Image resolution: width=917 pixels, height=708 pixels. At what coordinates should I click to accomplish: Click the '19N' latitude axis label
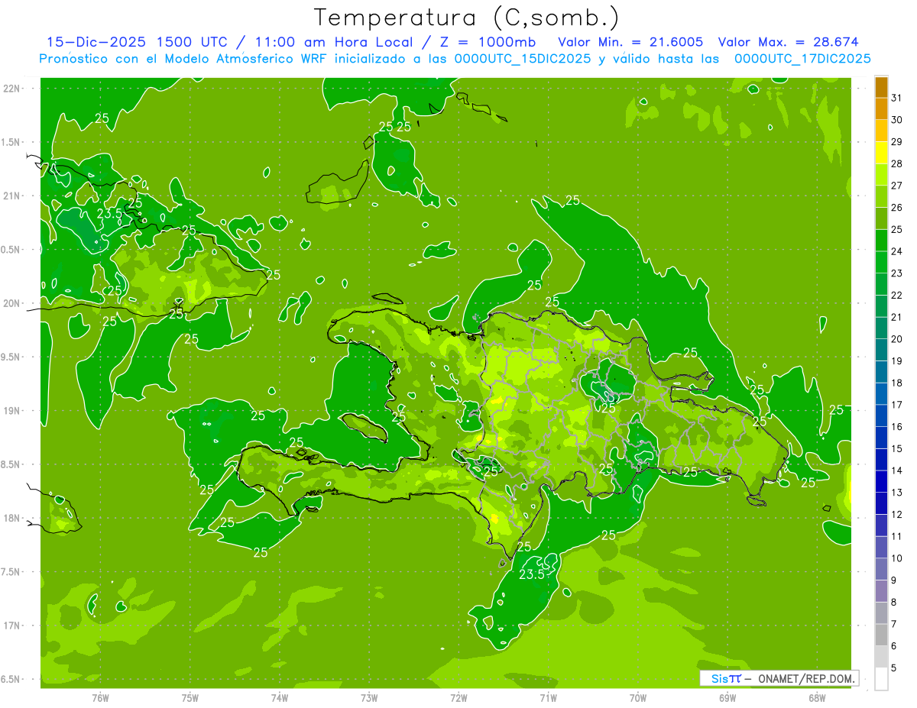[x=12, y=411]
